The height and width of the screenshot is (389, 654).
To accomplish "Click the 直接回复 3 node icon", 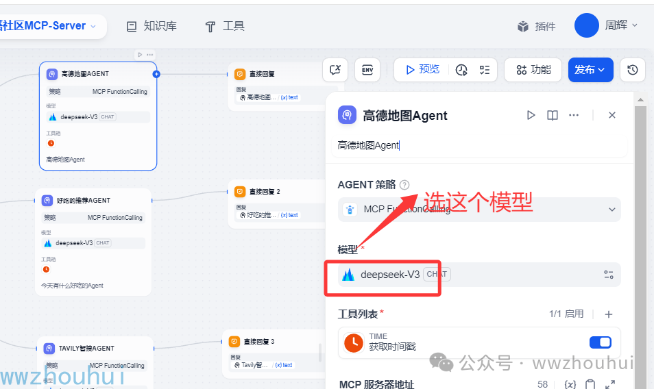I will tap(234, 342).
